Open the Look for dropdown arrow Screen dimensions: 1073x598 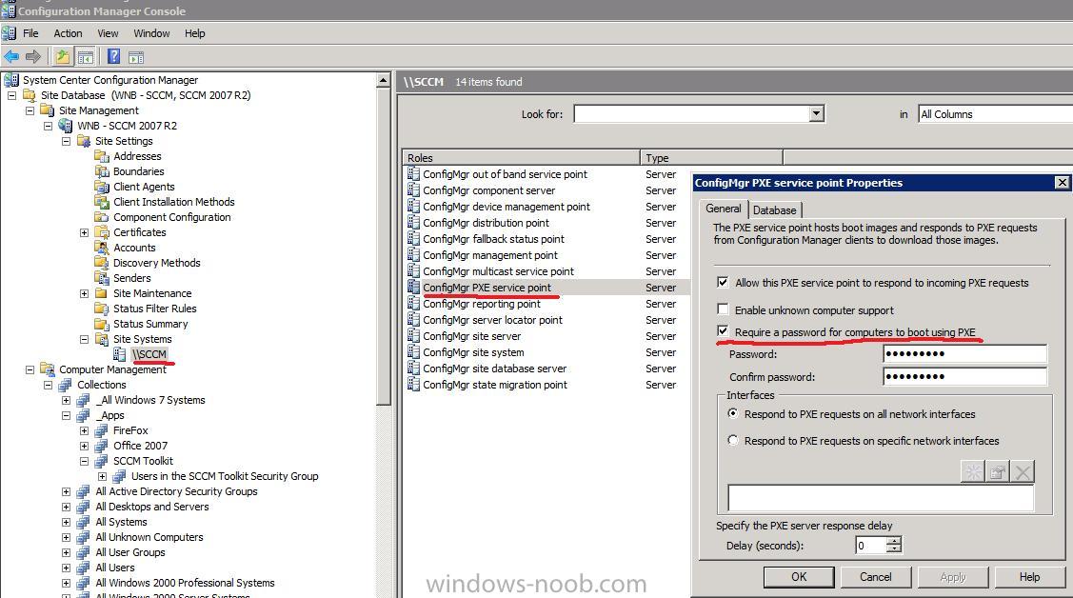click(816, 113)
